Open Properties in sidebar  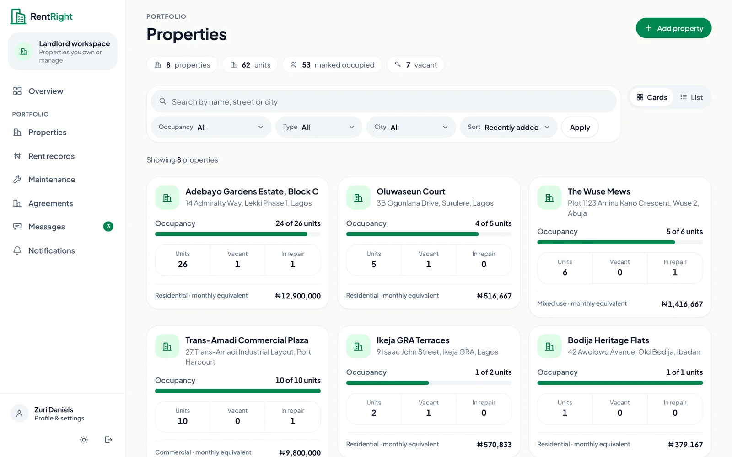pyautogui.click(x=63, y=132)
